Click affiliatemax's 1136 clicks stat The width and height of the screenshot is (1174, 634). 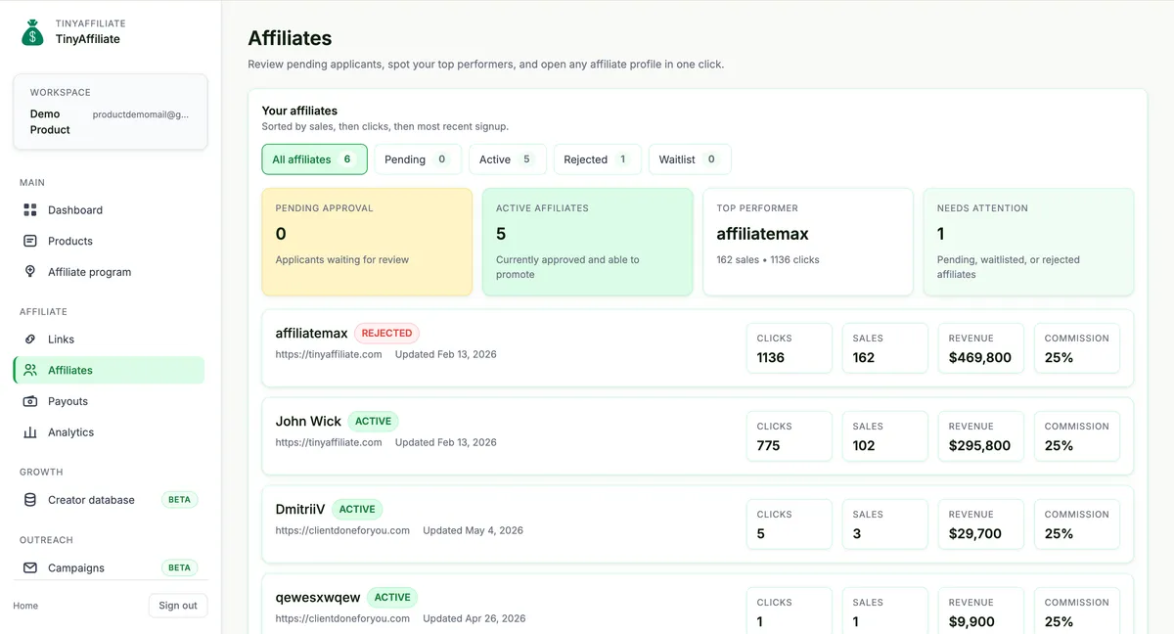(789, 348)
